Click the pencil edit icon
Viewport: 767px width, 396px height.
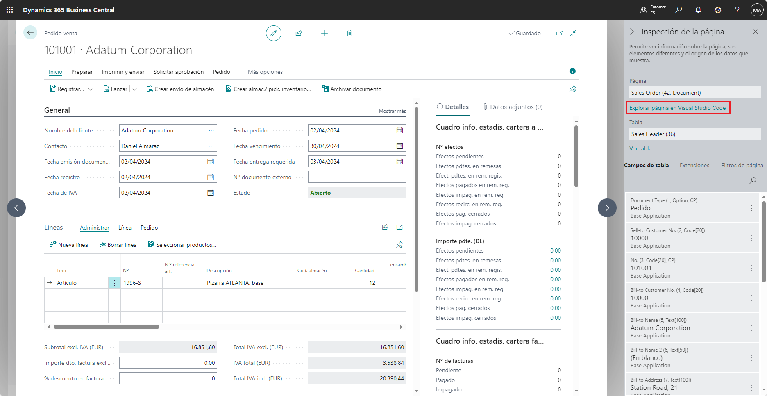(274, 33)
